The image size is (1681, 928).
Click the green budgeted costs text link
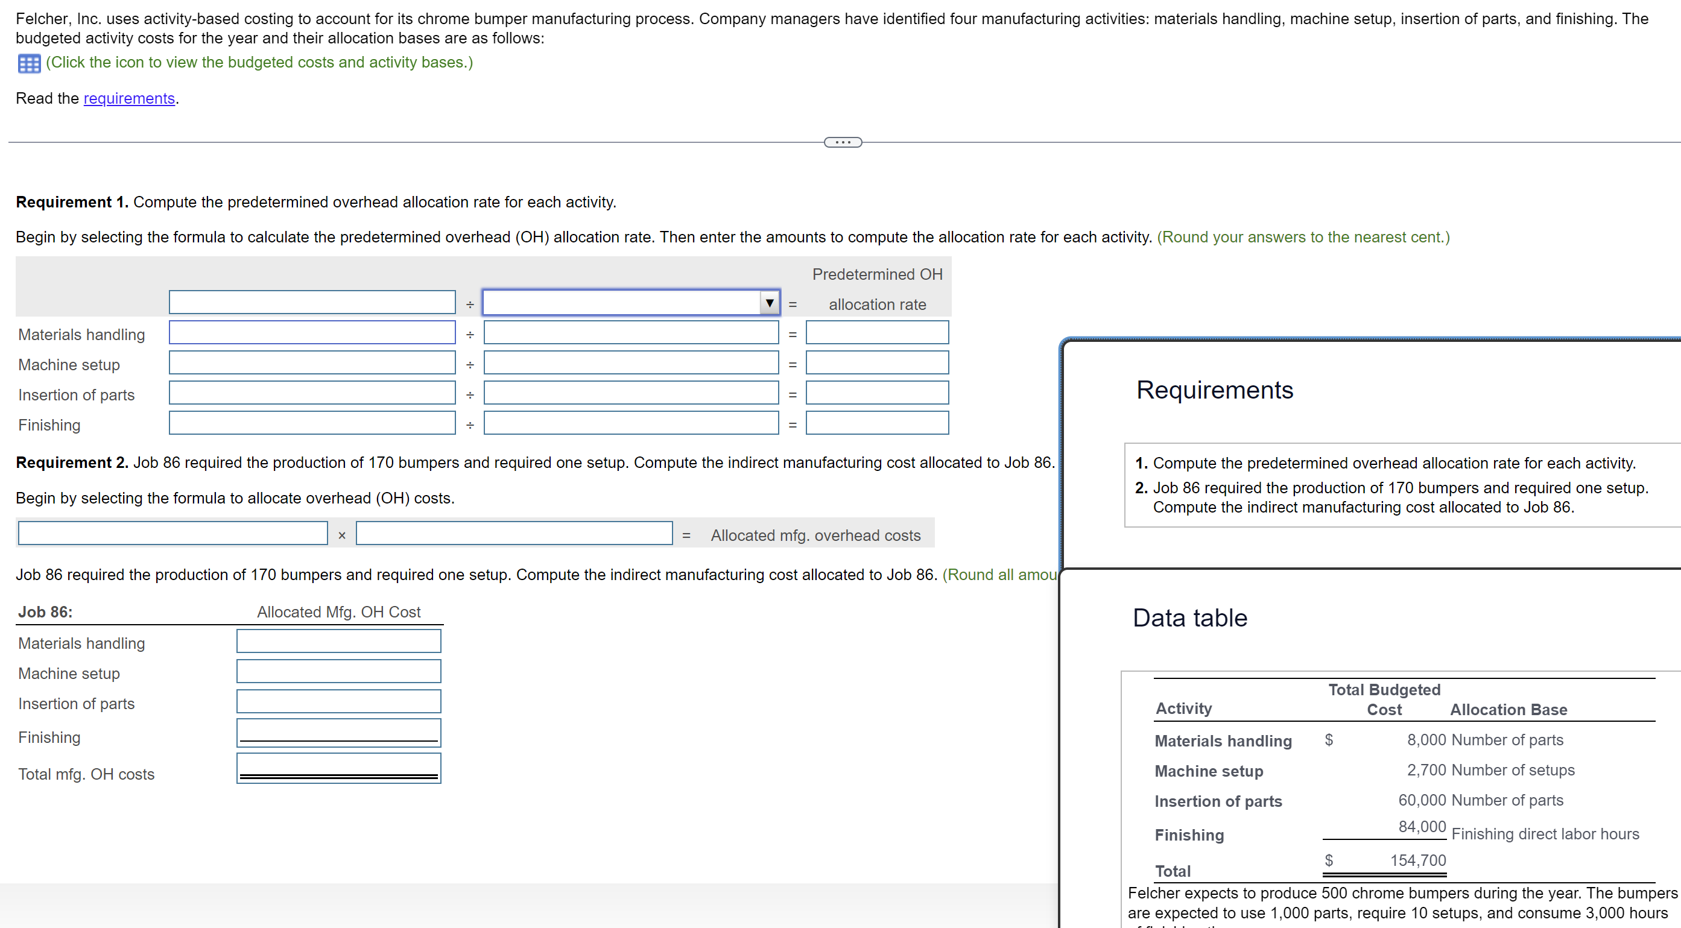click(259, 63)
